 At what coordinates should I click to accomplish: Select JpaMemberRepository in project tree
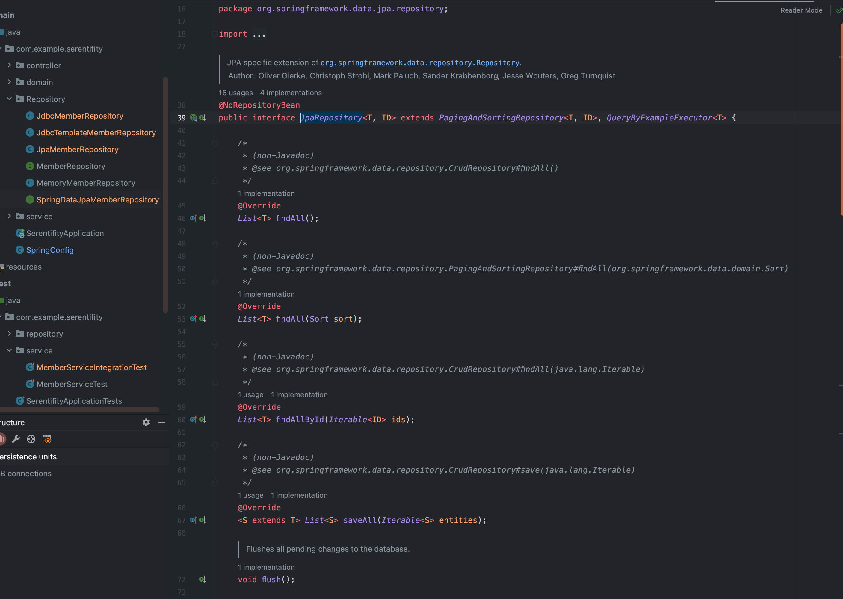pos(77,149)
